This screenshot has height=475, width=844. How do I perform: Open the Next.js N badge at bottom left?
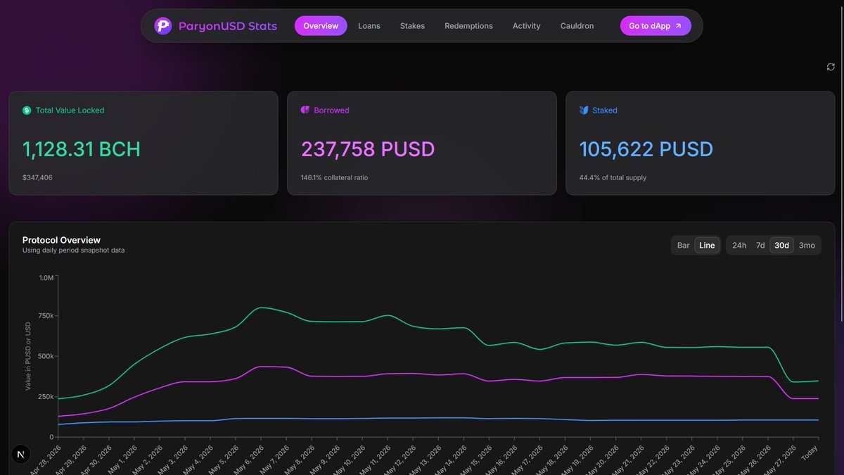coord(22,456)
